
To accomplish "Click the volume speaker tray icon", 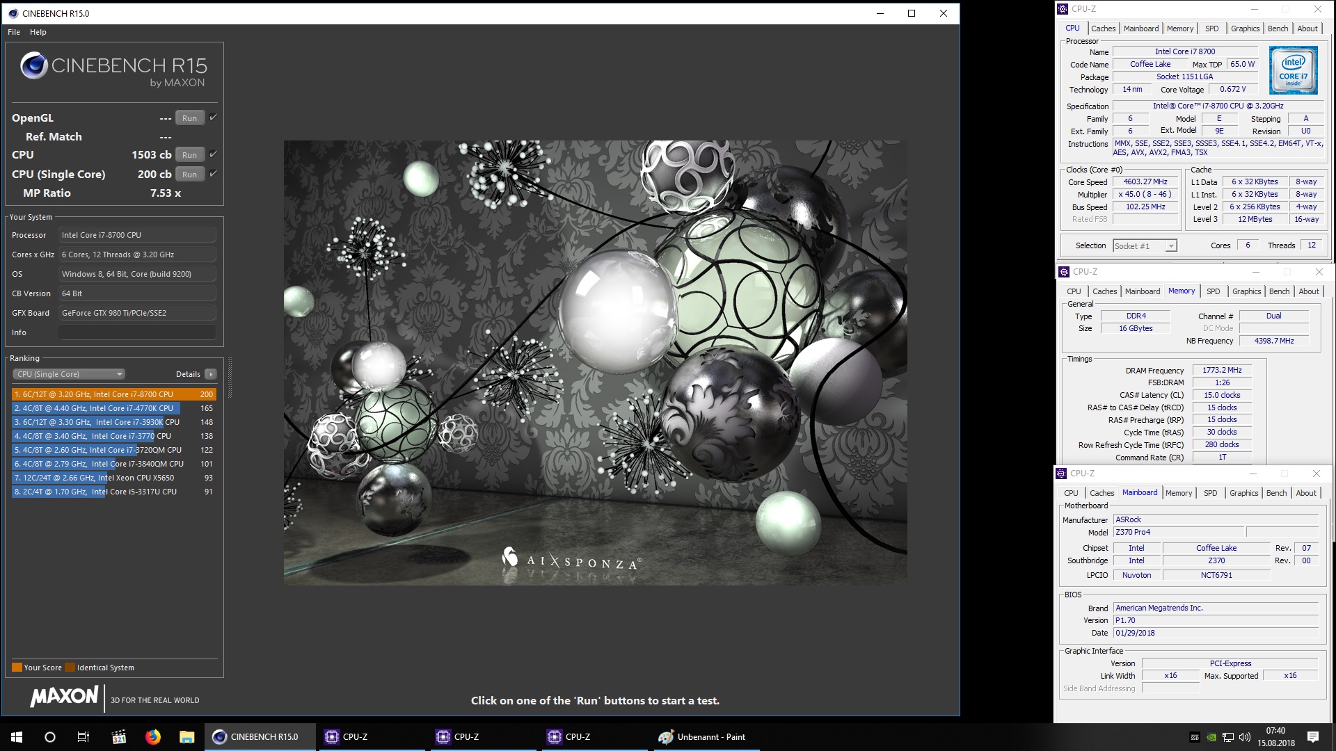I will [x=1245, y=737].
